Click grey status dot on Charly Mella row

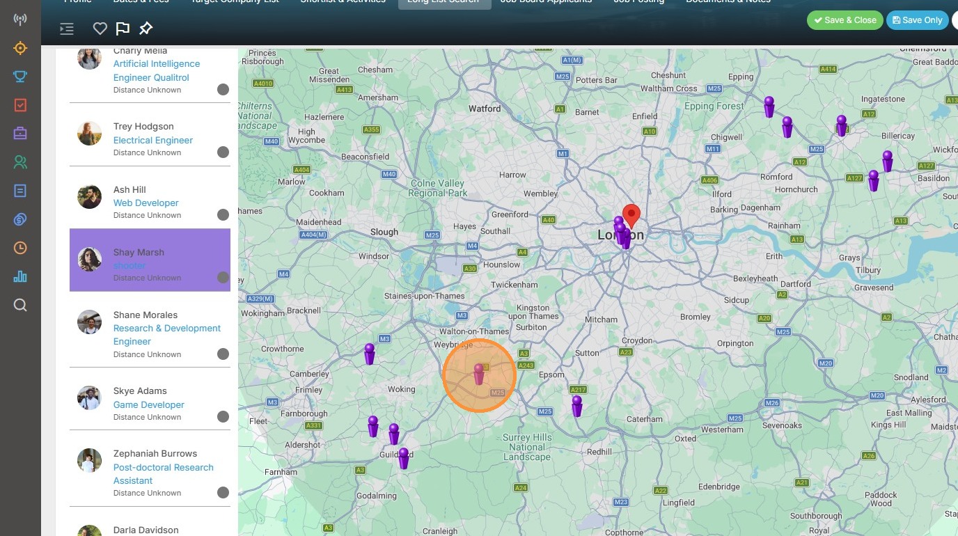click(x=223, y=90)
